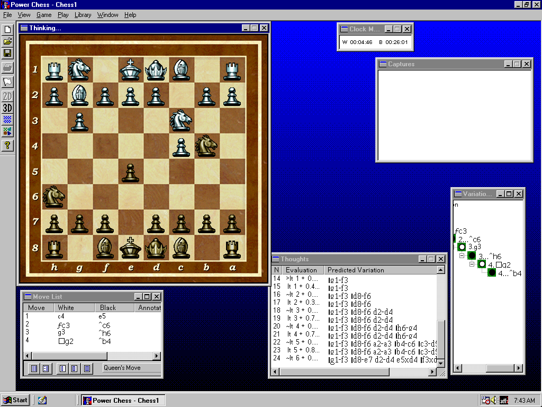The image size is (542, 407).
Task: Click the yellow question mark help icon
Action: 7,145
